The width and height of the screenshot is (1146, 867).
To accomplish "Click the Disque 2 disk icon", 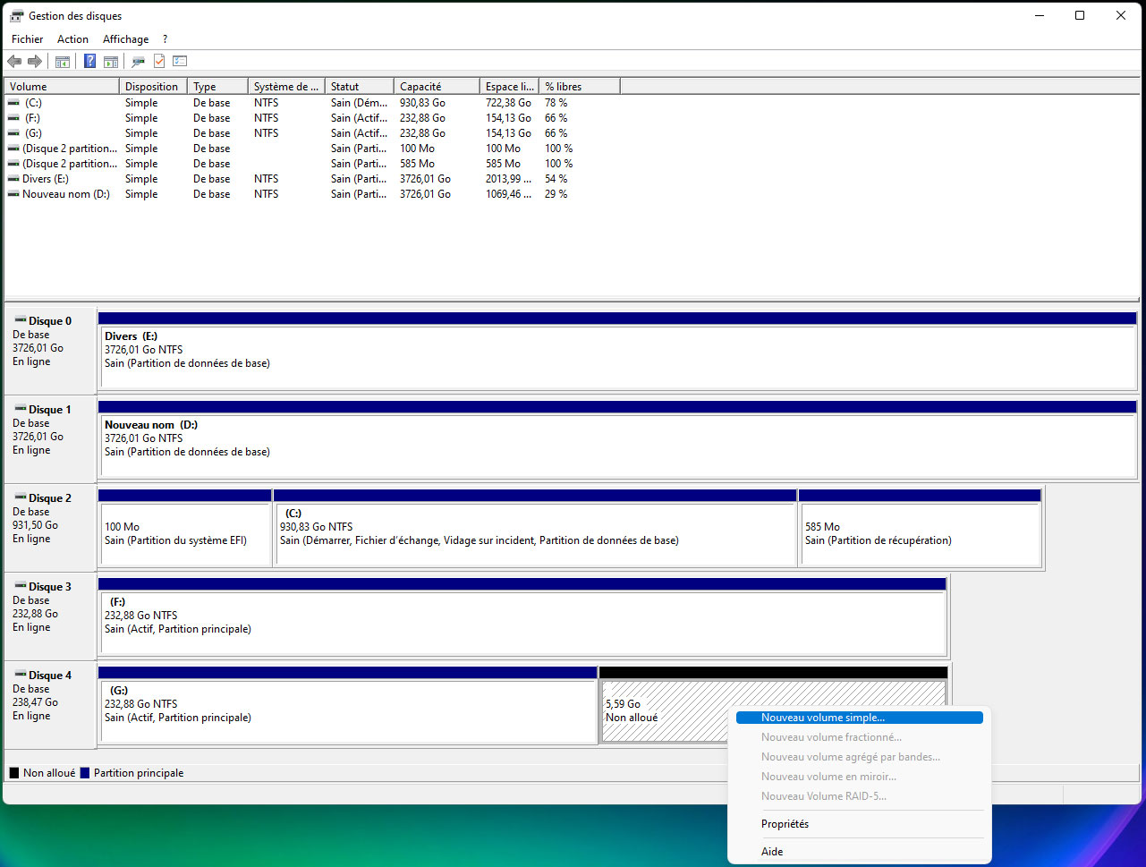I will 20,497.
